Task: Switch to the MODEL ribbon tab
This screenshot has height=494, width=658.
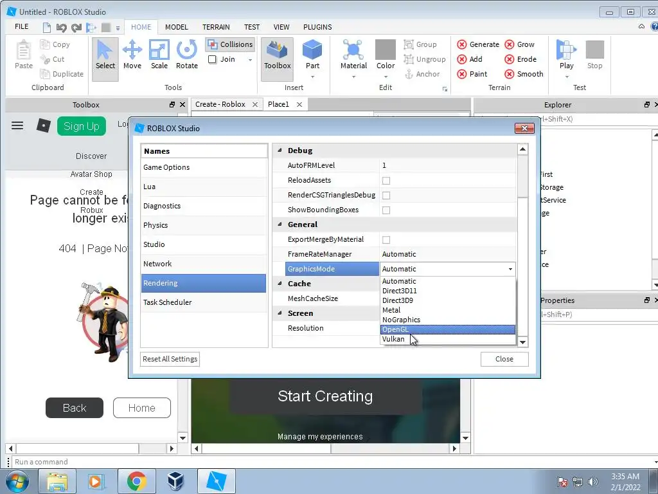Action: 176,27
